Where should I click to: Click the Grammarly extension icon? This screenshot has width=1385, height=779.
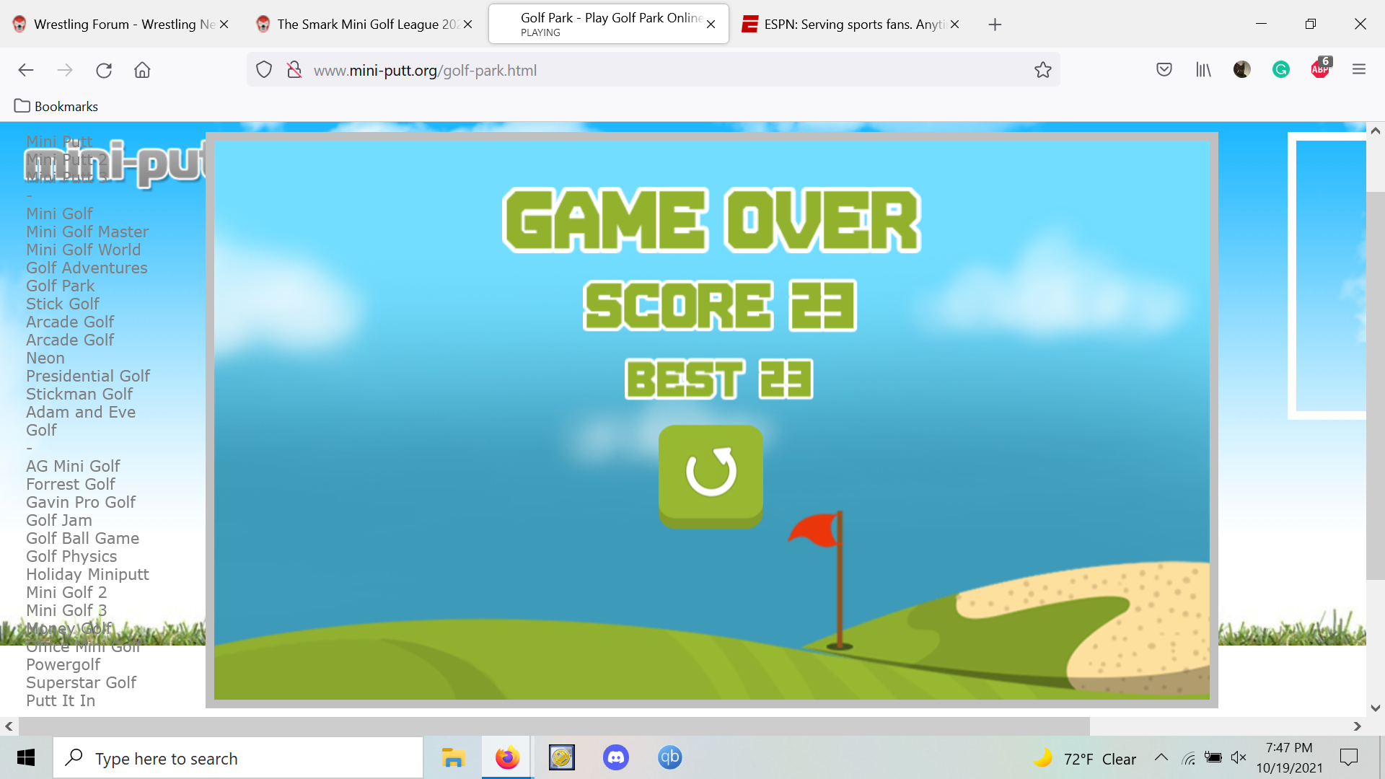(1280, 70)
